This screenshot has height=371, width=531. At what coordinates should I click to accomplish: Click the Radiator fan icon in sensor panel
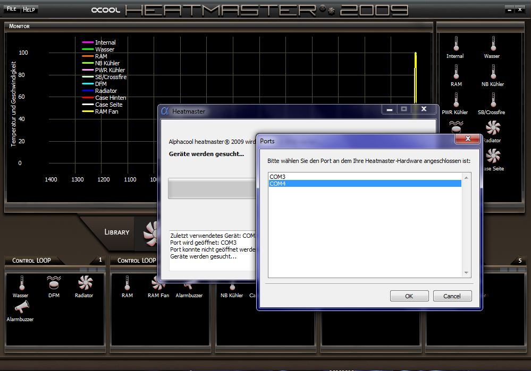click(x=493, y=128)
